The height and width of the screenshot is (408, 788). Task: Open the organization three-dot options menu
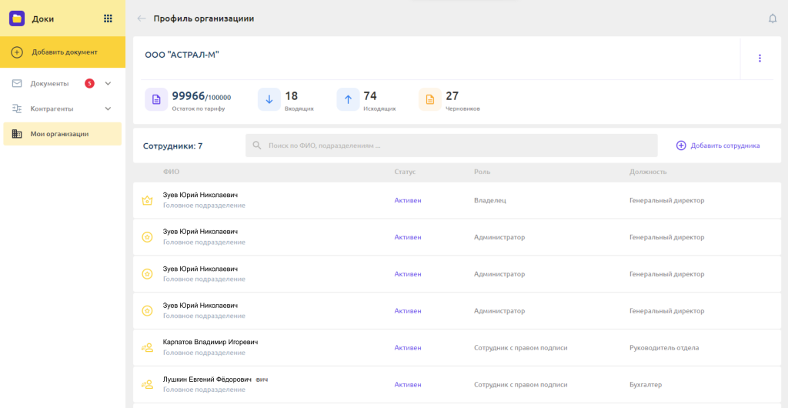click(760, 59)
